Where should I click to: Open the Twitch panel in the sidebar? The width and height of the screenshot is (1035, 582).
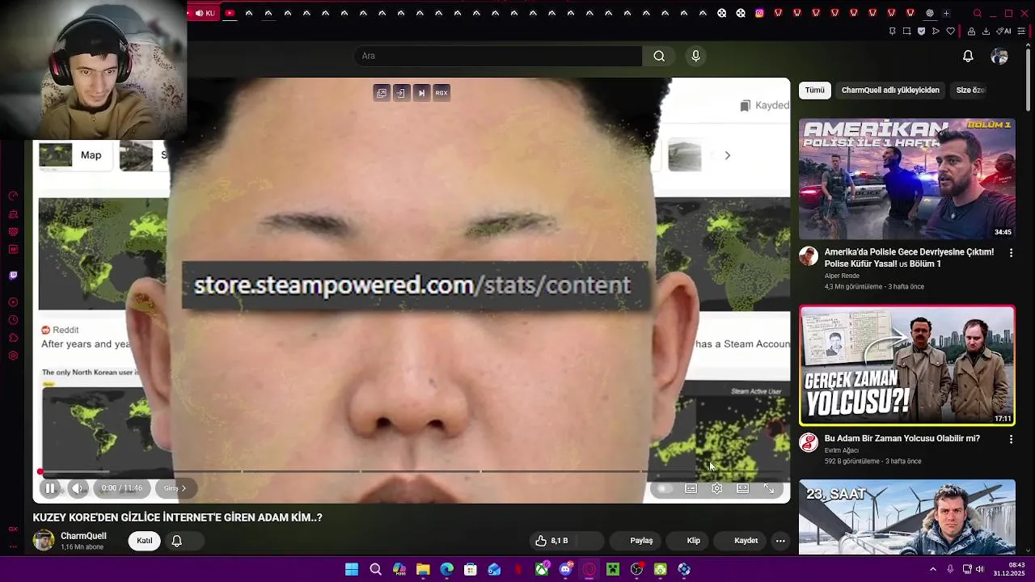[x=13, y=276]
